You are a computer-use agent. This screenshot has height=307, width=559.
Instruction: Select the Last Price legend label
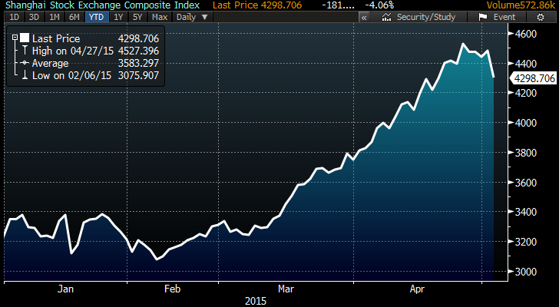tap(56, 38)
